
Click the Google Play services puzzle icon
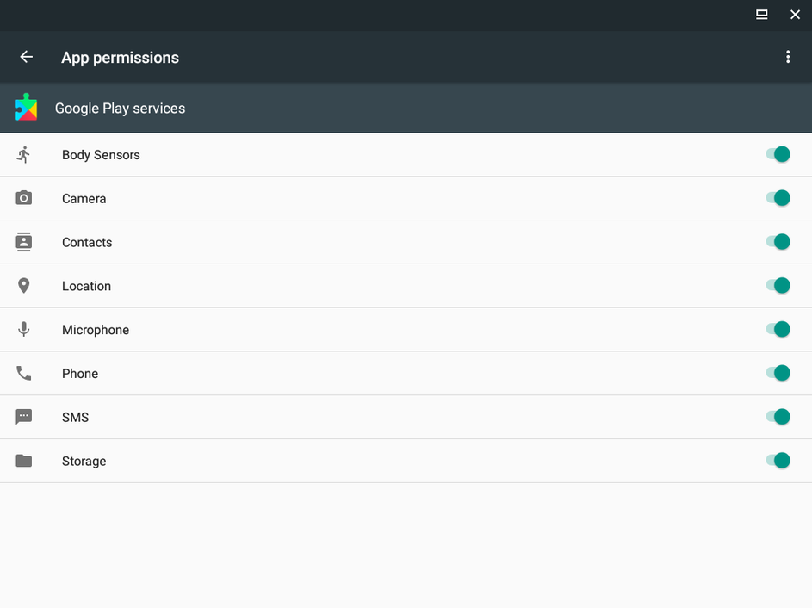pos(27,108)
